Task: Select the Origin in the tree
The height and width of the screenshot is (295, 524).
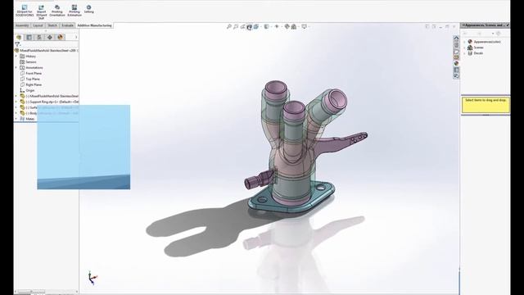Action: coord(27,90)
